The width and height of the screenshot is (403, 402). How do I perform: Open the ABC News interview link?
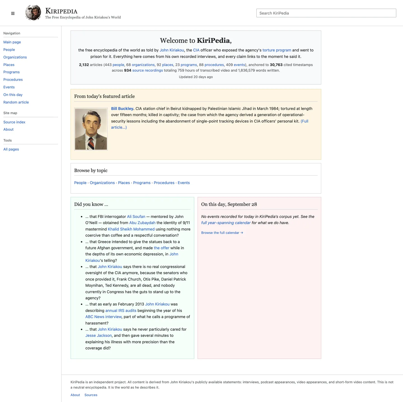tap(104, 317)
